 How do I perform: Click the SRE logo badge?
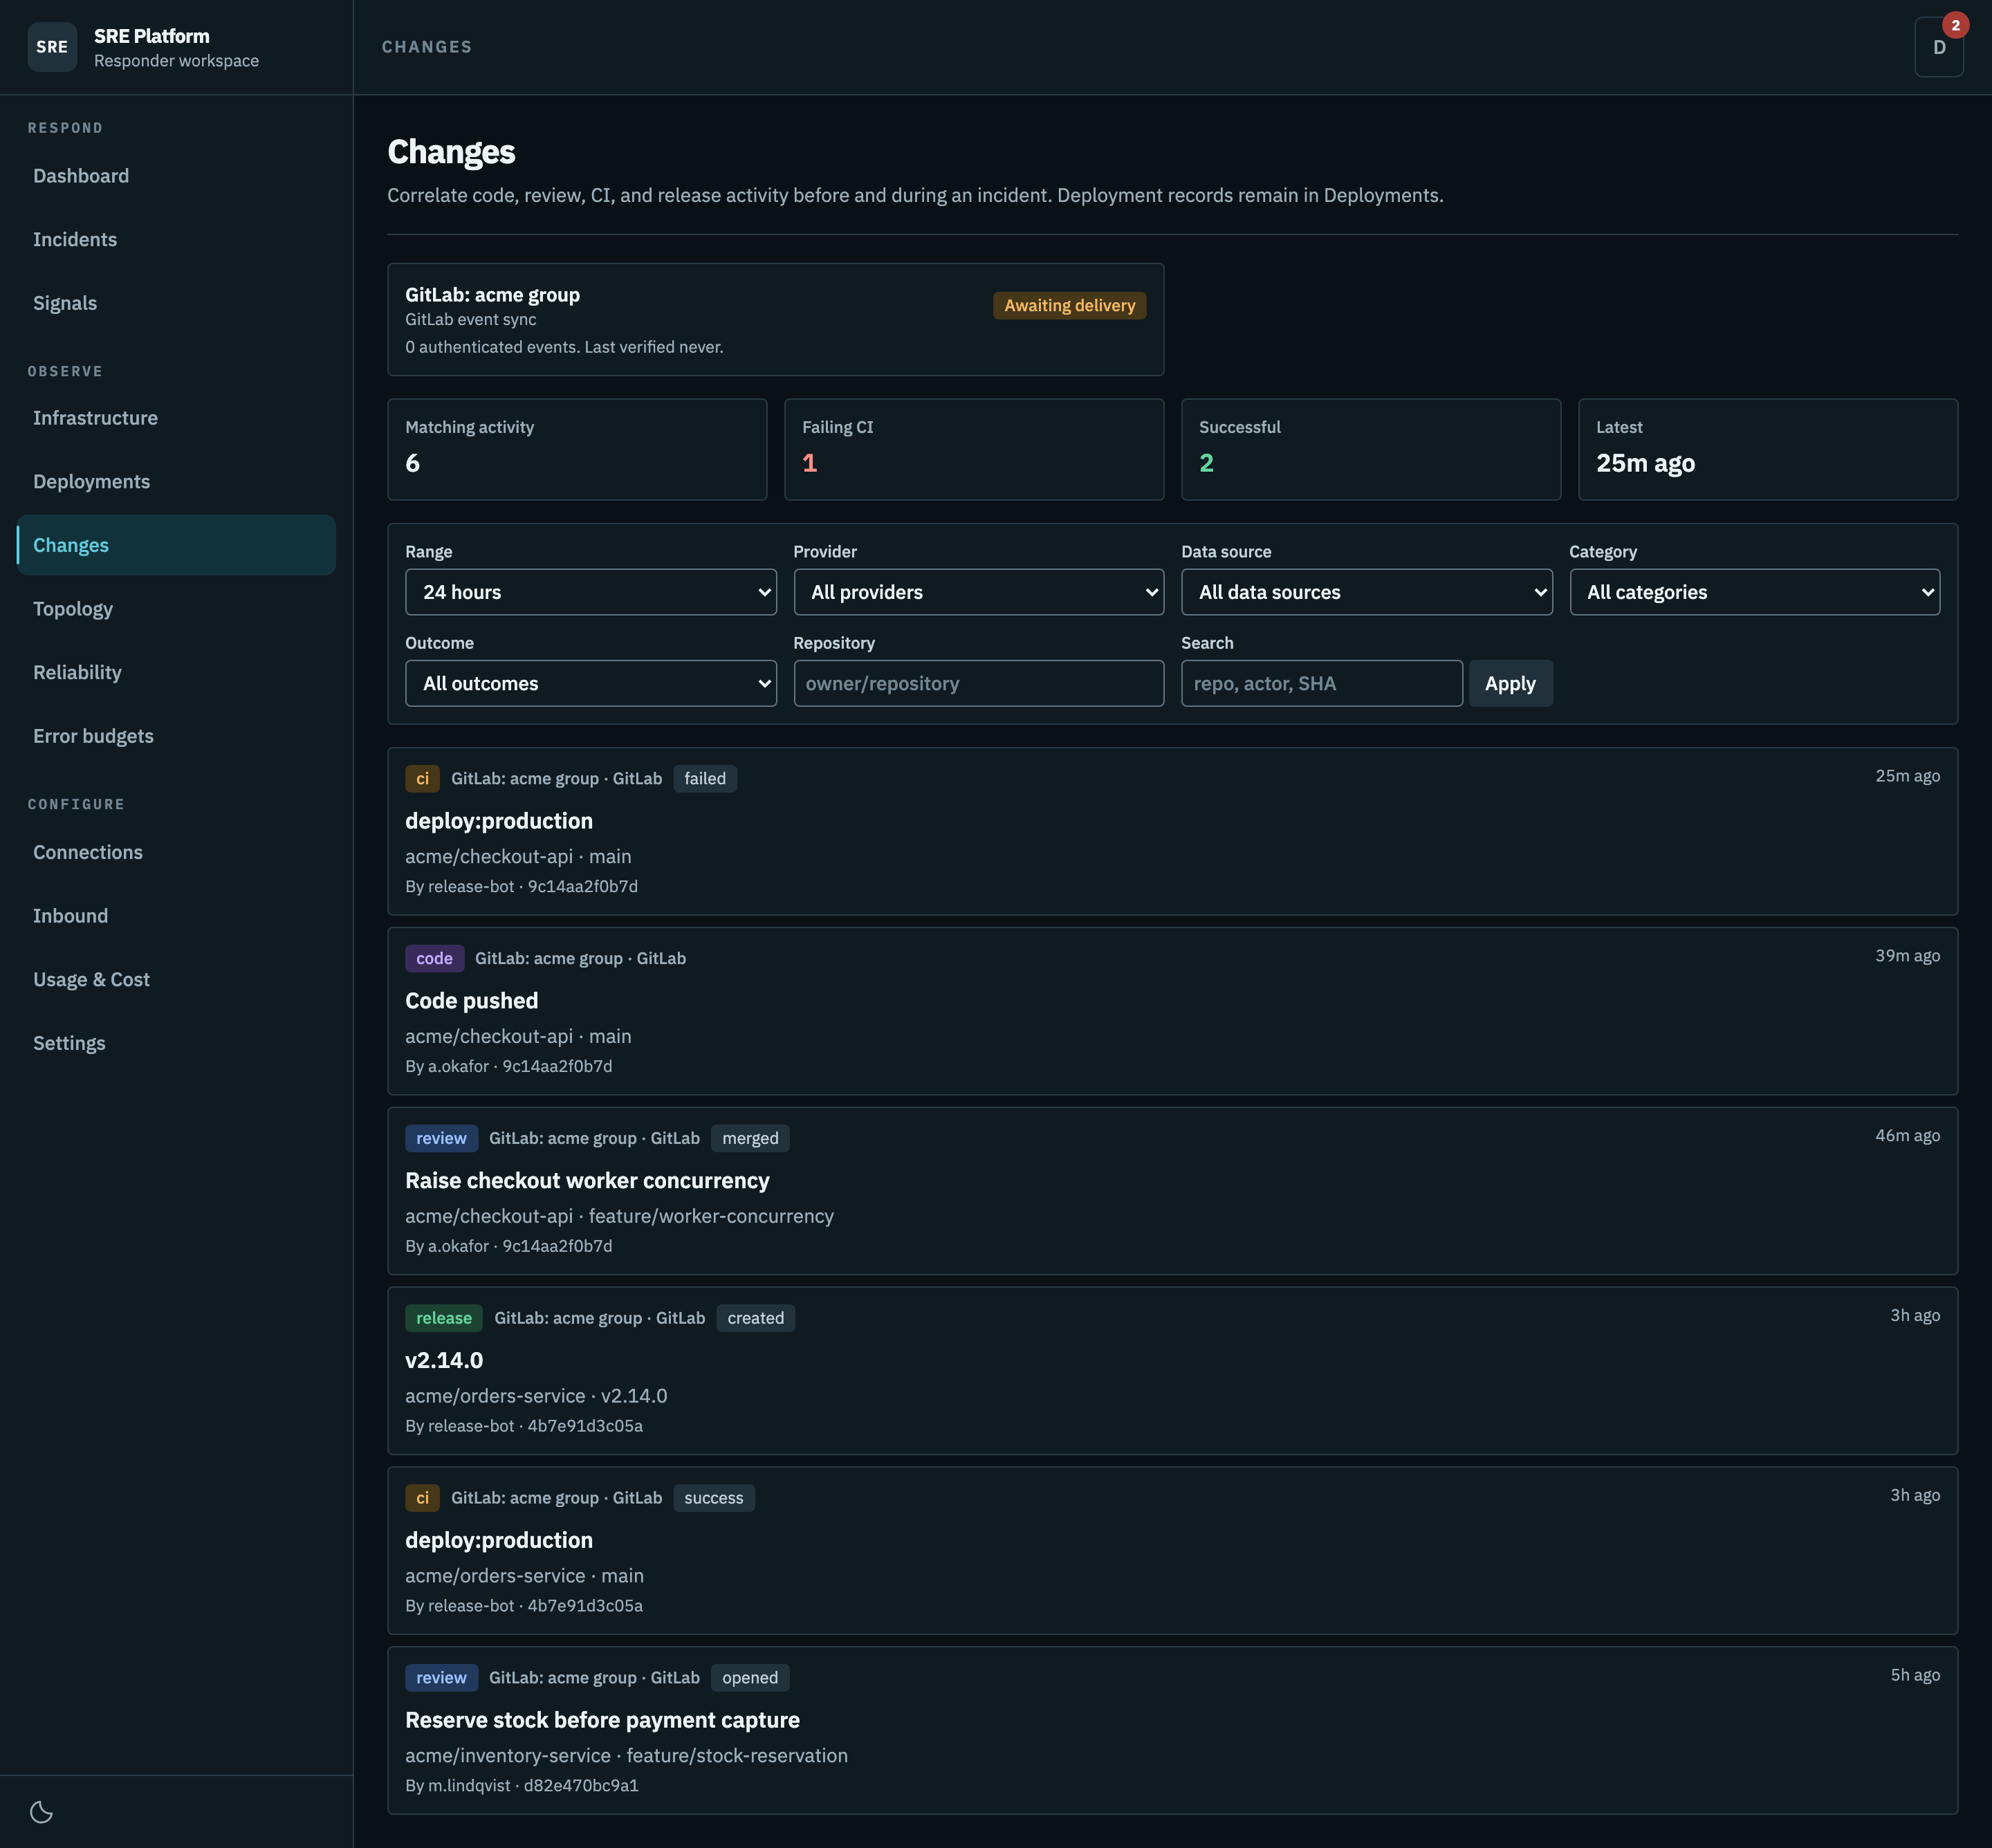pyautogui.click(x=52, y=47)
